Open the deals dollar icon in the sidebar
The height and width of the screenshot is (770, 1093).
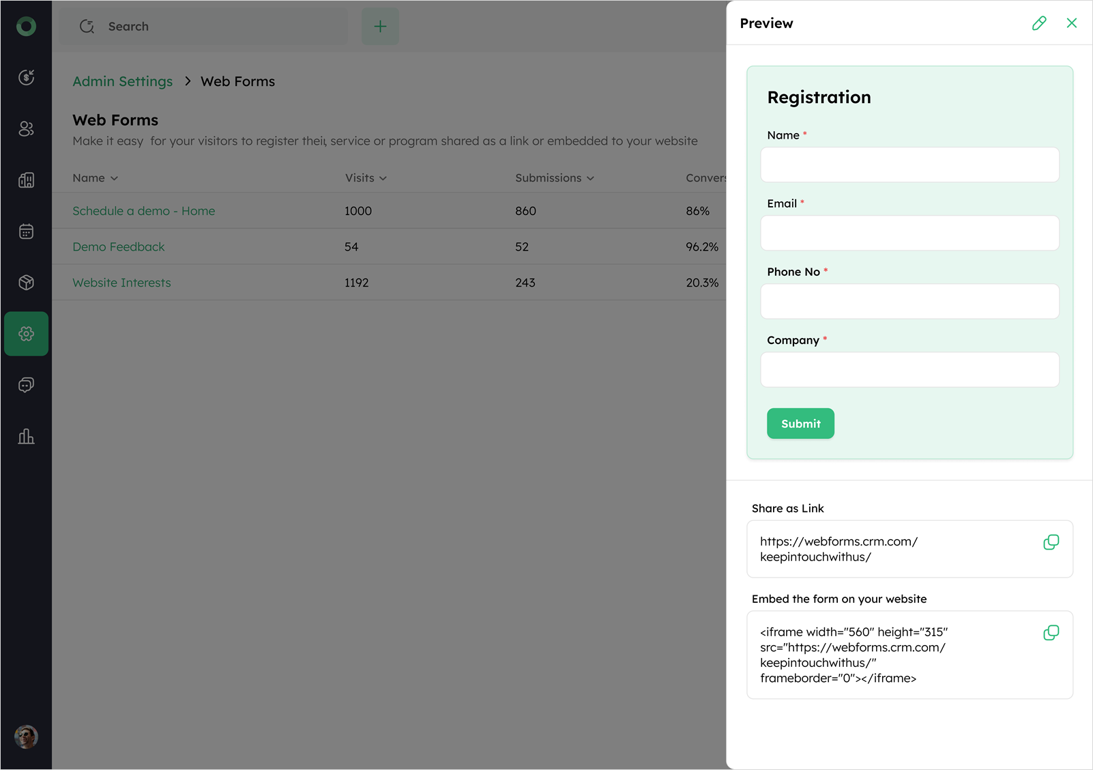(x=26, y=78)
